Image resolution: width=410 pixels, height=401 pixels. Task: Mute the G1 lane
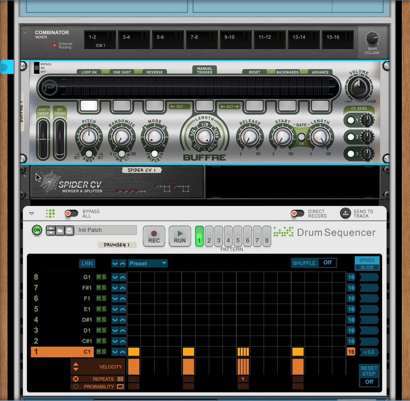point(99,277)
